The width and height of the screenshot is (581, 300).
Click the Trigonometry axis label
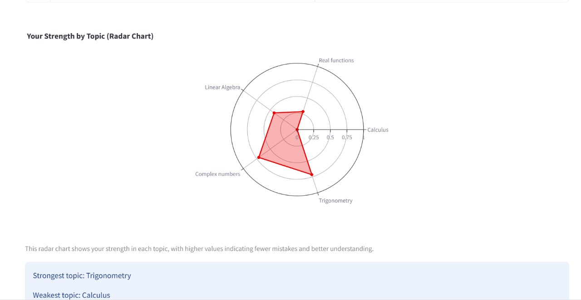tap(335, 201)
